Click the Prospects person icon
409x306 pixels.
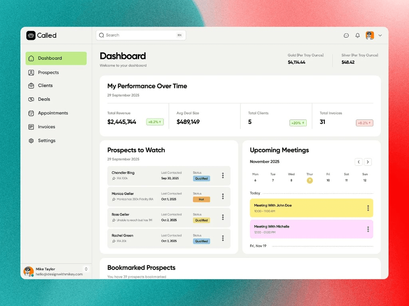point(31,73)
